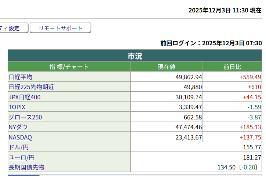Click the リモートサポート button
The height and width of the screenshot is (176, 266).
(61, 28)
